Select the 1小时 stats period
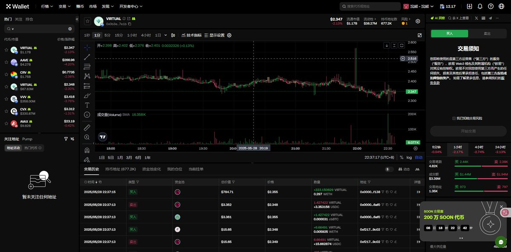This screenshot has width=511, height=252. tap(458, 149)
